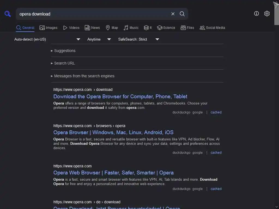Switch to the Social Media tab
The width and height of the screenshot is (279, 209).
pyautogui.click(x=212, y=28)
